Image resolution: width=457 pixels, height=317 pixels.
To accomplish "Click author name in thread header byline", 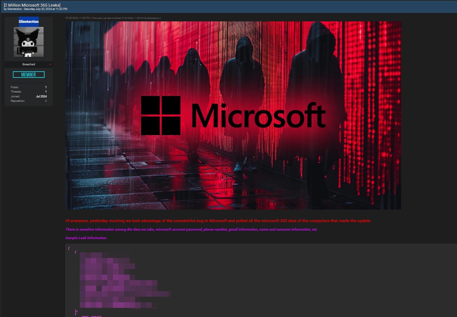I will click(x=15, y=9).
